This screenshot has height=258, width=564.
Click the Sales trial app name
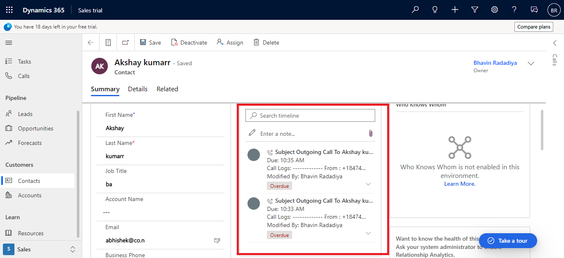click(x=90, y=10)
